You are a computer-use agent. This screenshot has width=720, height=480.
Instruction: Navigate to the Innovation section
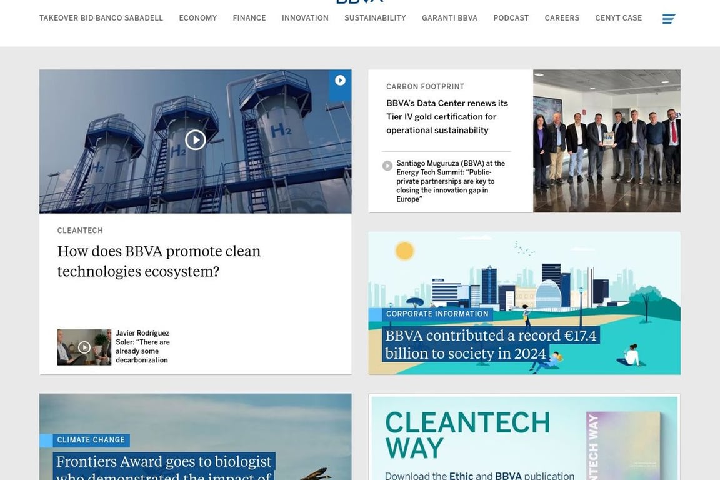click(305, 18)
